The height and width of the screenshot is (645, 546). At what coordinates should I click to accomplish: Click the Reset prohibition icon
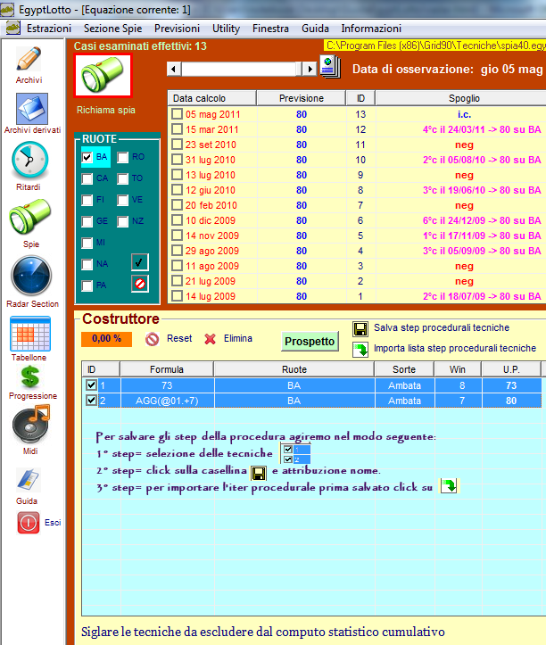pyautogui.click(x=153, y=339)
